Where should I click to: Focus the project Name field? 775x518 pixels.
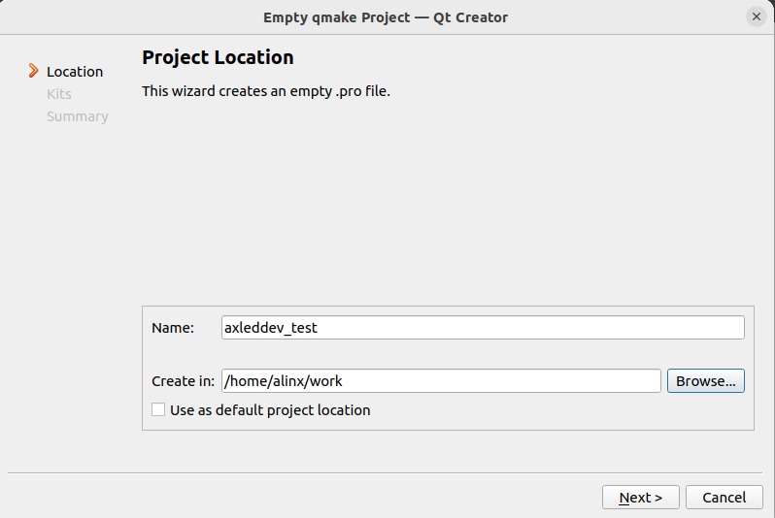483,328
